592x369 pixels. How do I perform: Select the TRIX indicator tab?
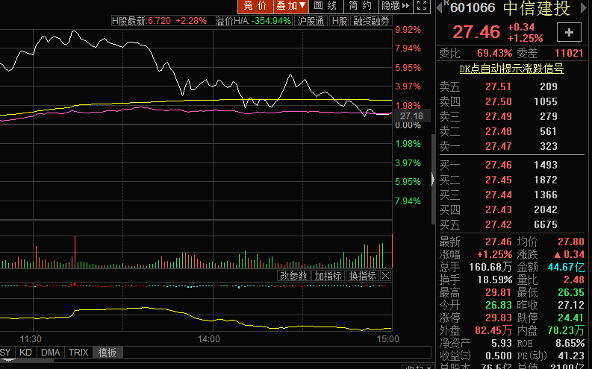pyautogui.click(x=78, y=353)
